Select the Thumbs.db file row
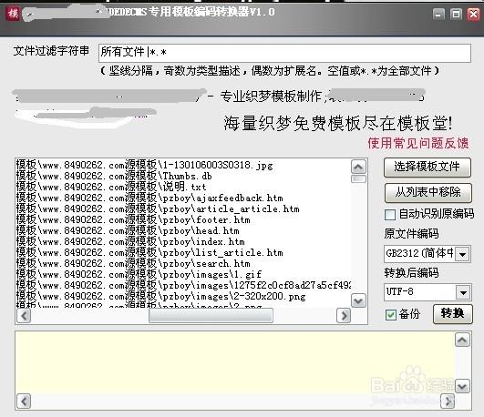 click(x=183, y=176)
